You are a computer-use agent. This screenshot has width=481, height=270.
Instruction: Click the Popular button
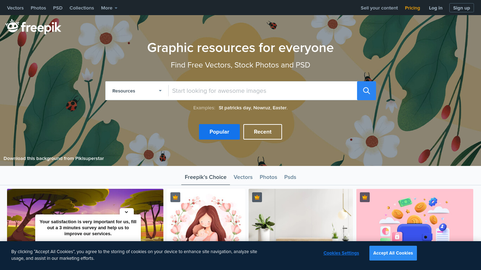pos(219,132)
